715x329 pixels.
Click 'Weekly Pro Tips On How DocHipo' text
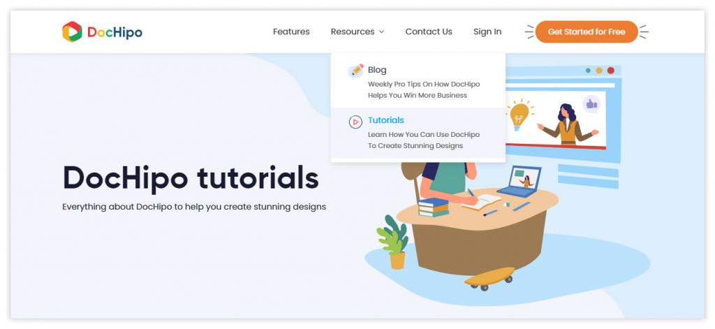click(424, 84)
